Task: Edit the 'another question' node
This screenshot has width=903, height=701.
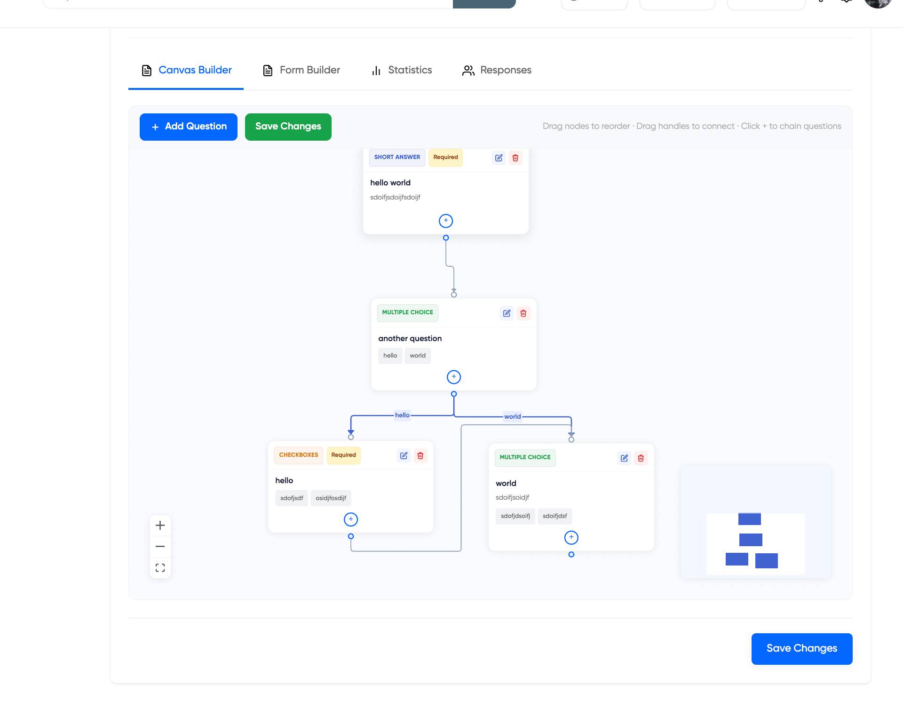Action: click(x=507, y=313)
